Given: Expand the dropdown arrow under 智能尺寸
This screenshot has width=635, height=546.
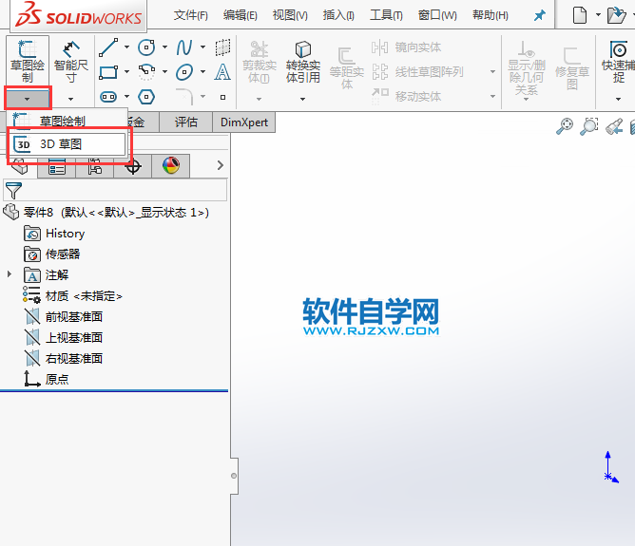Looking at the screenshot, I should (x=71, y=99).
